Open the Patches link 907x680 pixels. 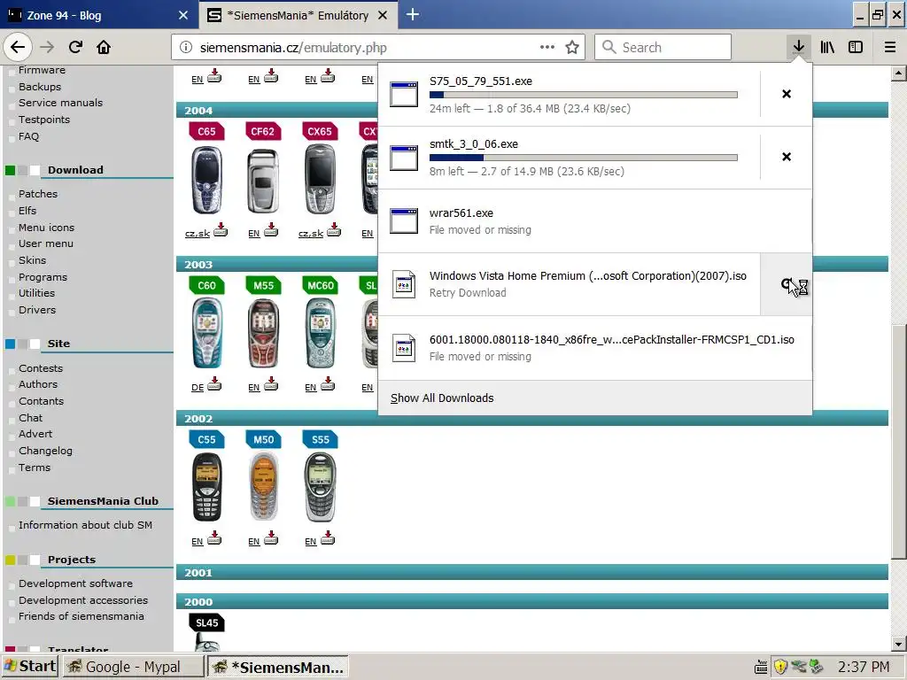click(38, 194)
